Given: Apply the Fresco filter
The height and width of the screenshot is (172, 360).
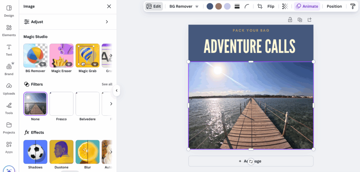Looking at the screenshot, I should 62,104.
